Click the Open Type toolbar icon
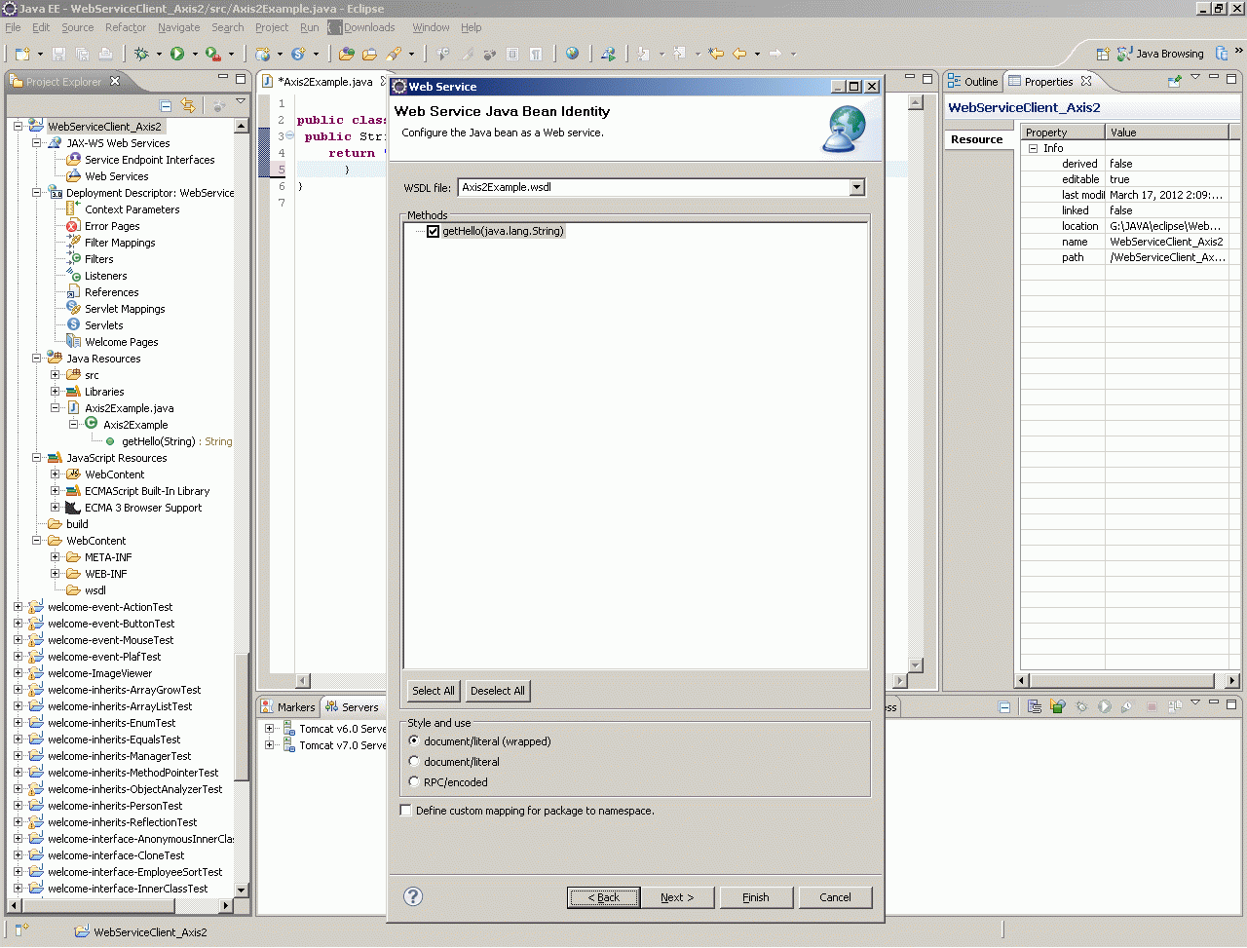This screenshot has width=1247, height=948. (x=346, y=54)
